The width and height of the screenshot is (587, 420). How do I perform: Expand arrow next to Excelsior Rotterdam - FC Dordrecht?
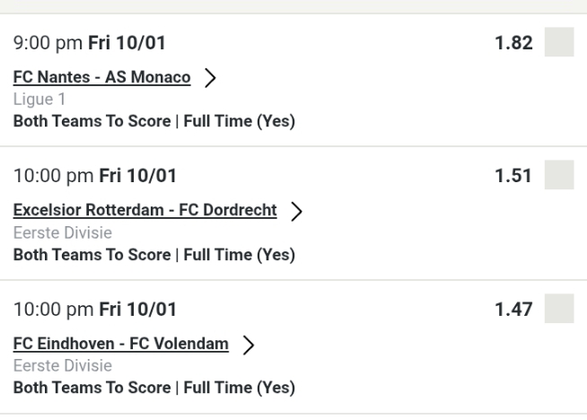click(x=294, y=212)
